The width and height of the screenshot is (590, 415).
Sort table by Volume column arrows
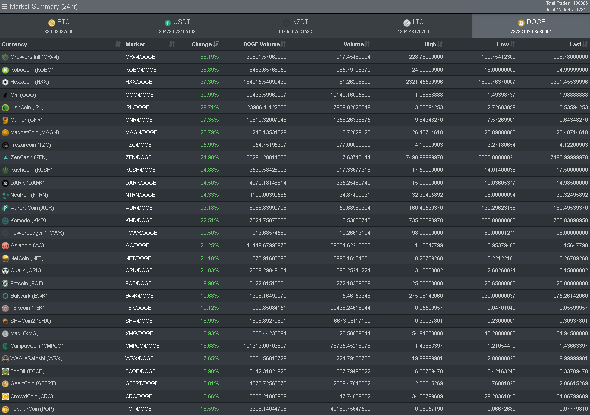point(367,44)
